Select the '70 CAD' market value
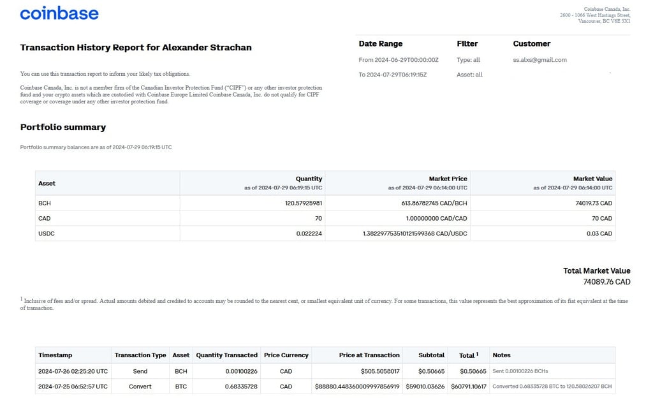653x398 pixels. pyautogui.click(x=602, y=218)
